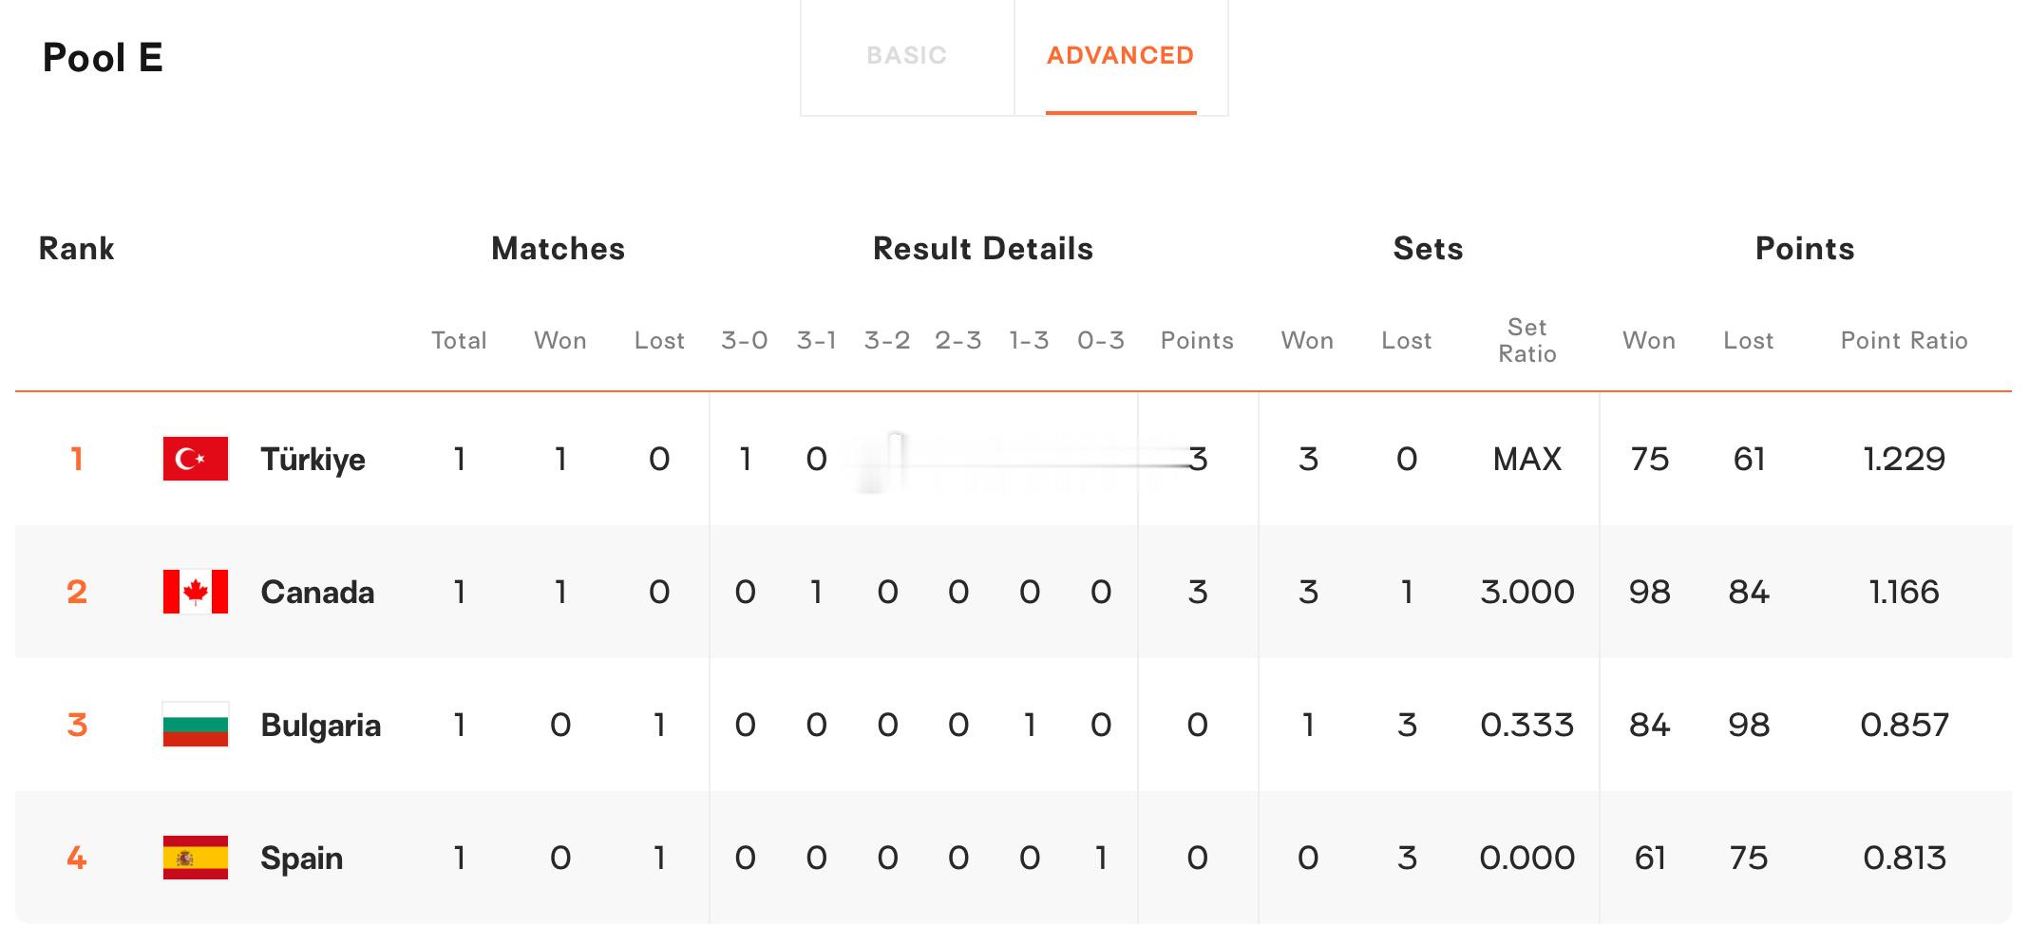This screenshot has height=925, width=2029.
Task: Click the Bulgaria flag icon
Action: click(196, 725)
